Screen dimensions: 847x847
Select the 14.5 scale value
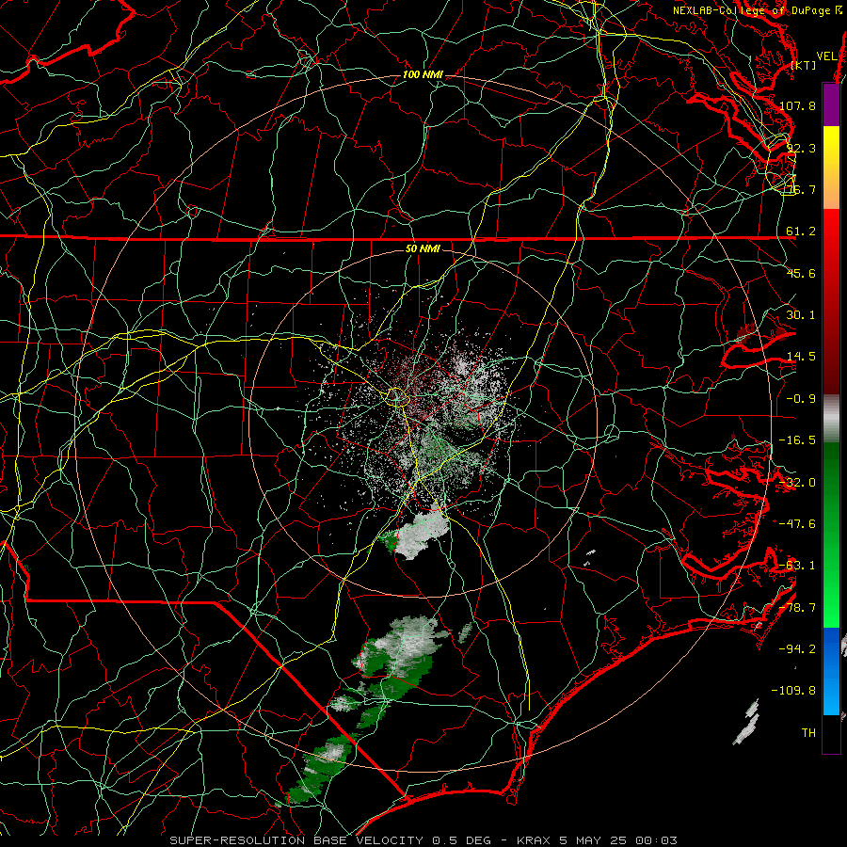pos(801,357)
